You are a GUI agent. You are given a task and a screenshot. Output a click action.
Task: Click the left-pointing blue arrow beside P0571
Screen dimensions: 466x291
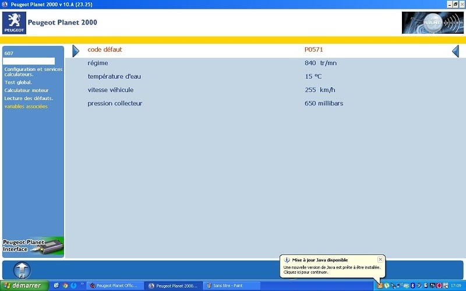coord(456,51)
